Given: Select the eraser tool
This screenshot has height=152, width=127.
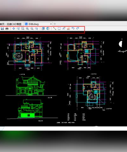Looking at the screenshot, I should pyautogui.click(x=68, y=28).
